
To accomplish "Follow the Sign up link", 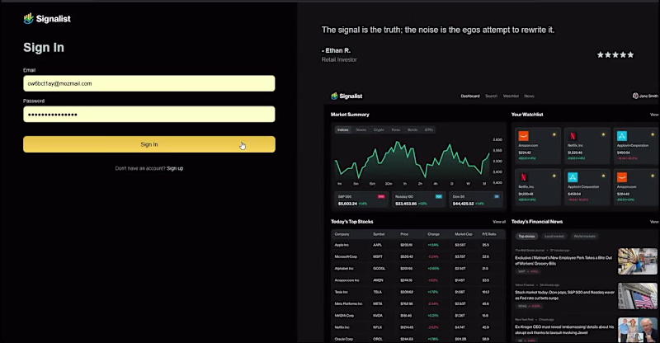I will (x=175, y=168).
